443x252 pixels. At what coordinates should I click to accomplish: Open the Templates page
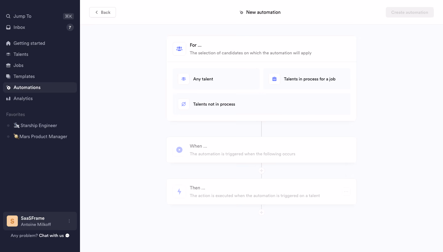(x=40, y=76)
